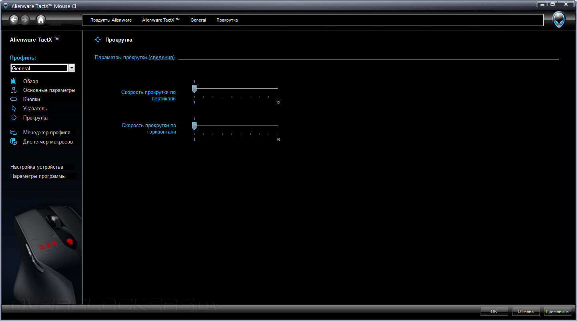Open Прокрутка breadcrumb item
The image size is (577, 321).
point(227,20)
